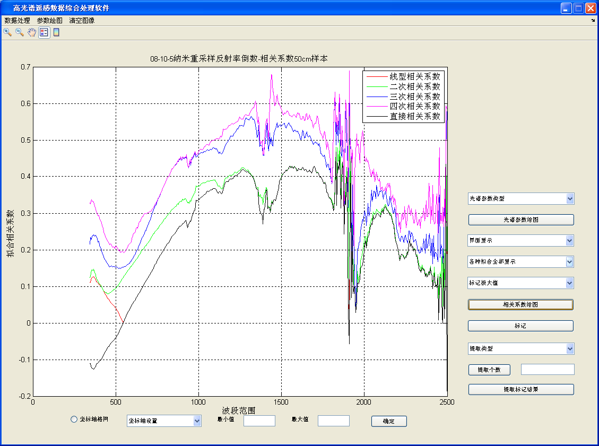Activate the pan hand tool
The width and height of the screenshot is (599, 446).
[x=32, y=32]
